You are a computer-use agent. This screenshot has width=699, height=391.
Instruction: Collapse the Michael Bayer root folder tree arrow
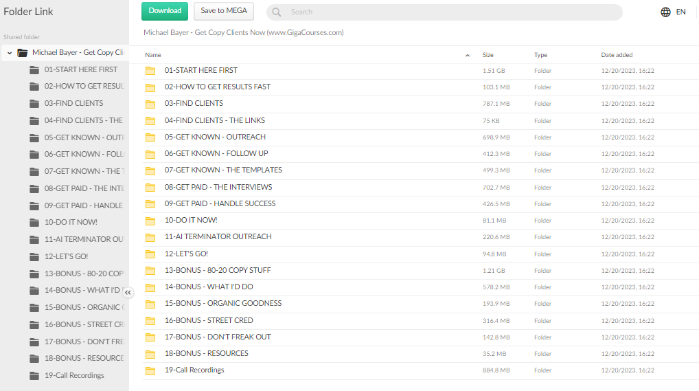pos(10,53)
